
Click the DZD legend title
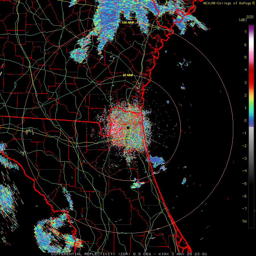pyautogui.click(x=250, y=17)
